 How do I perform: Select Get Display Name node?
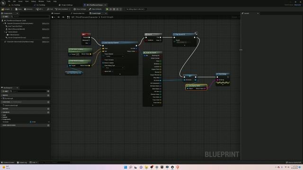coord(196,87)
